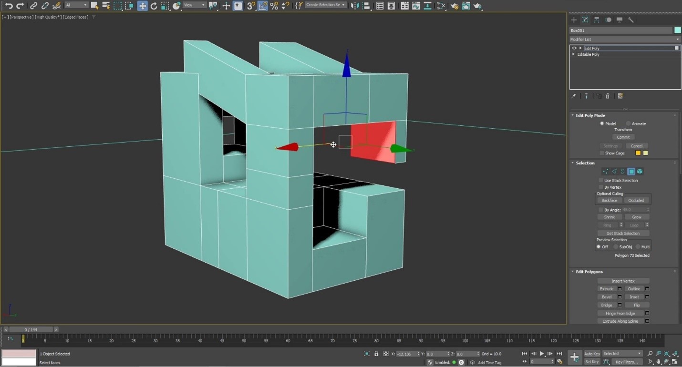This screenshot has width=682, height=367.
Task: Select the Vertex sub-object mode icon
Action: [606, 171]
